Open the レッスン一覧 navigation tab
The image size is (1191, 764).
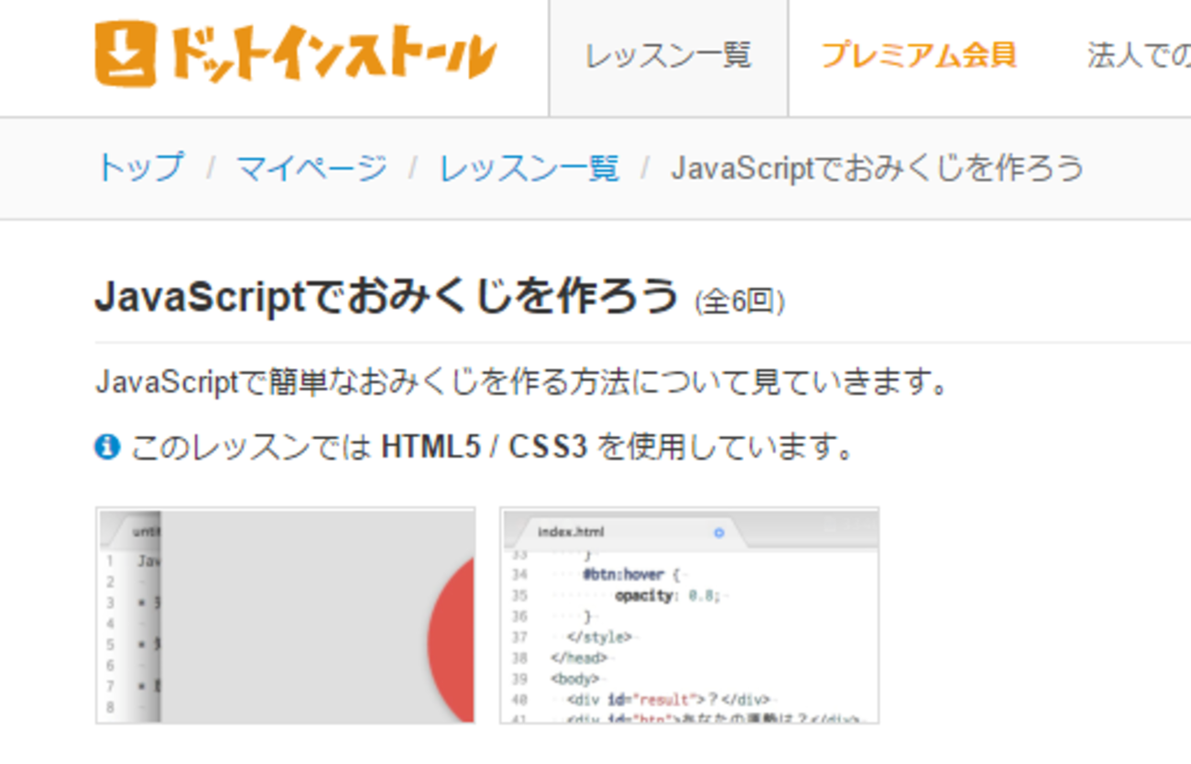(x=668, y=56)
